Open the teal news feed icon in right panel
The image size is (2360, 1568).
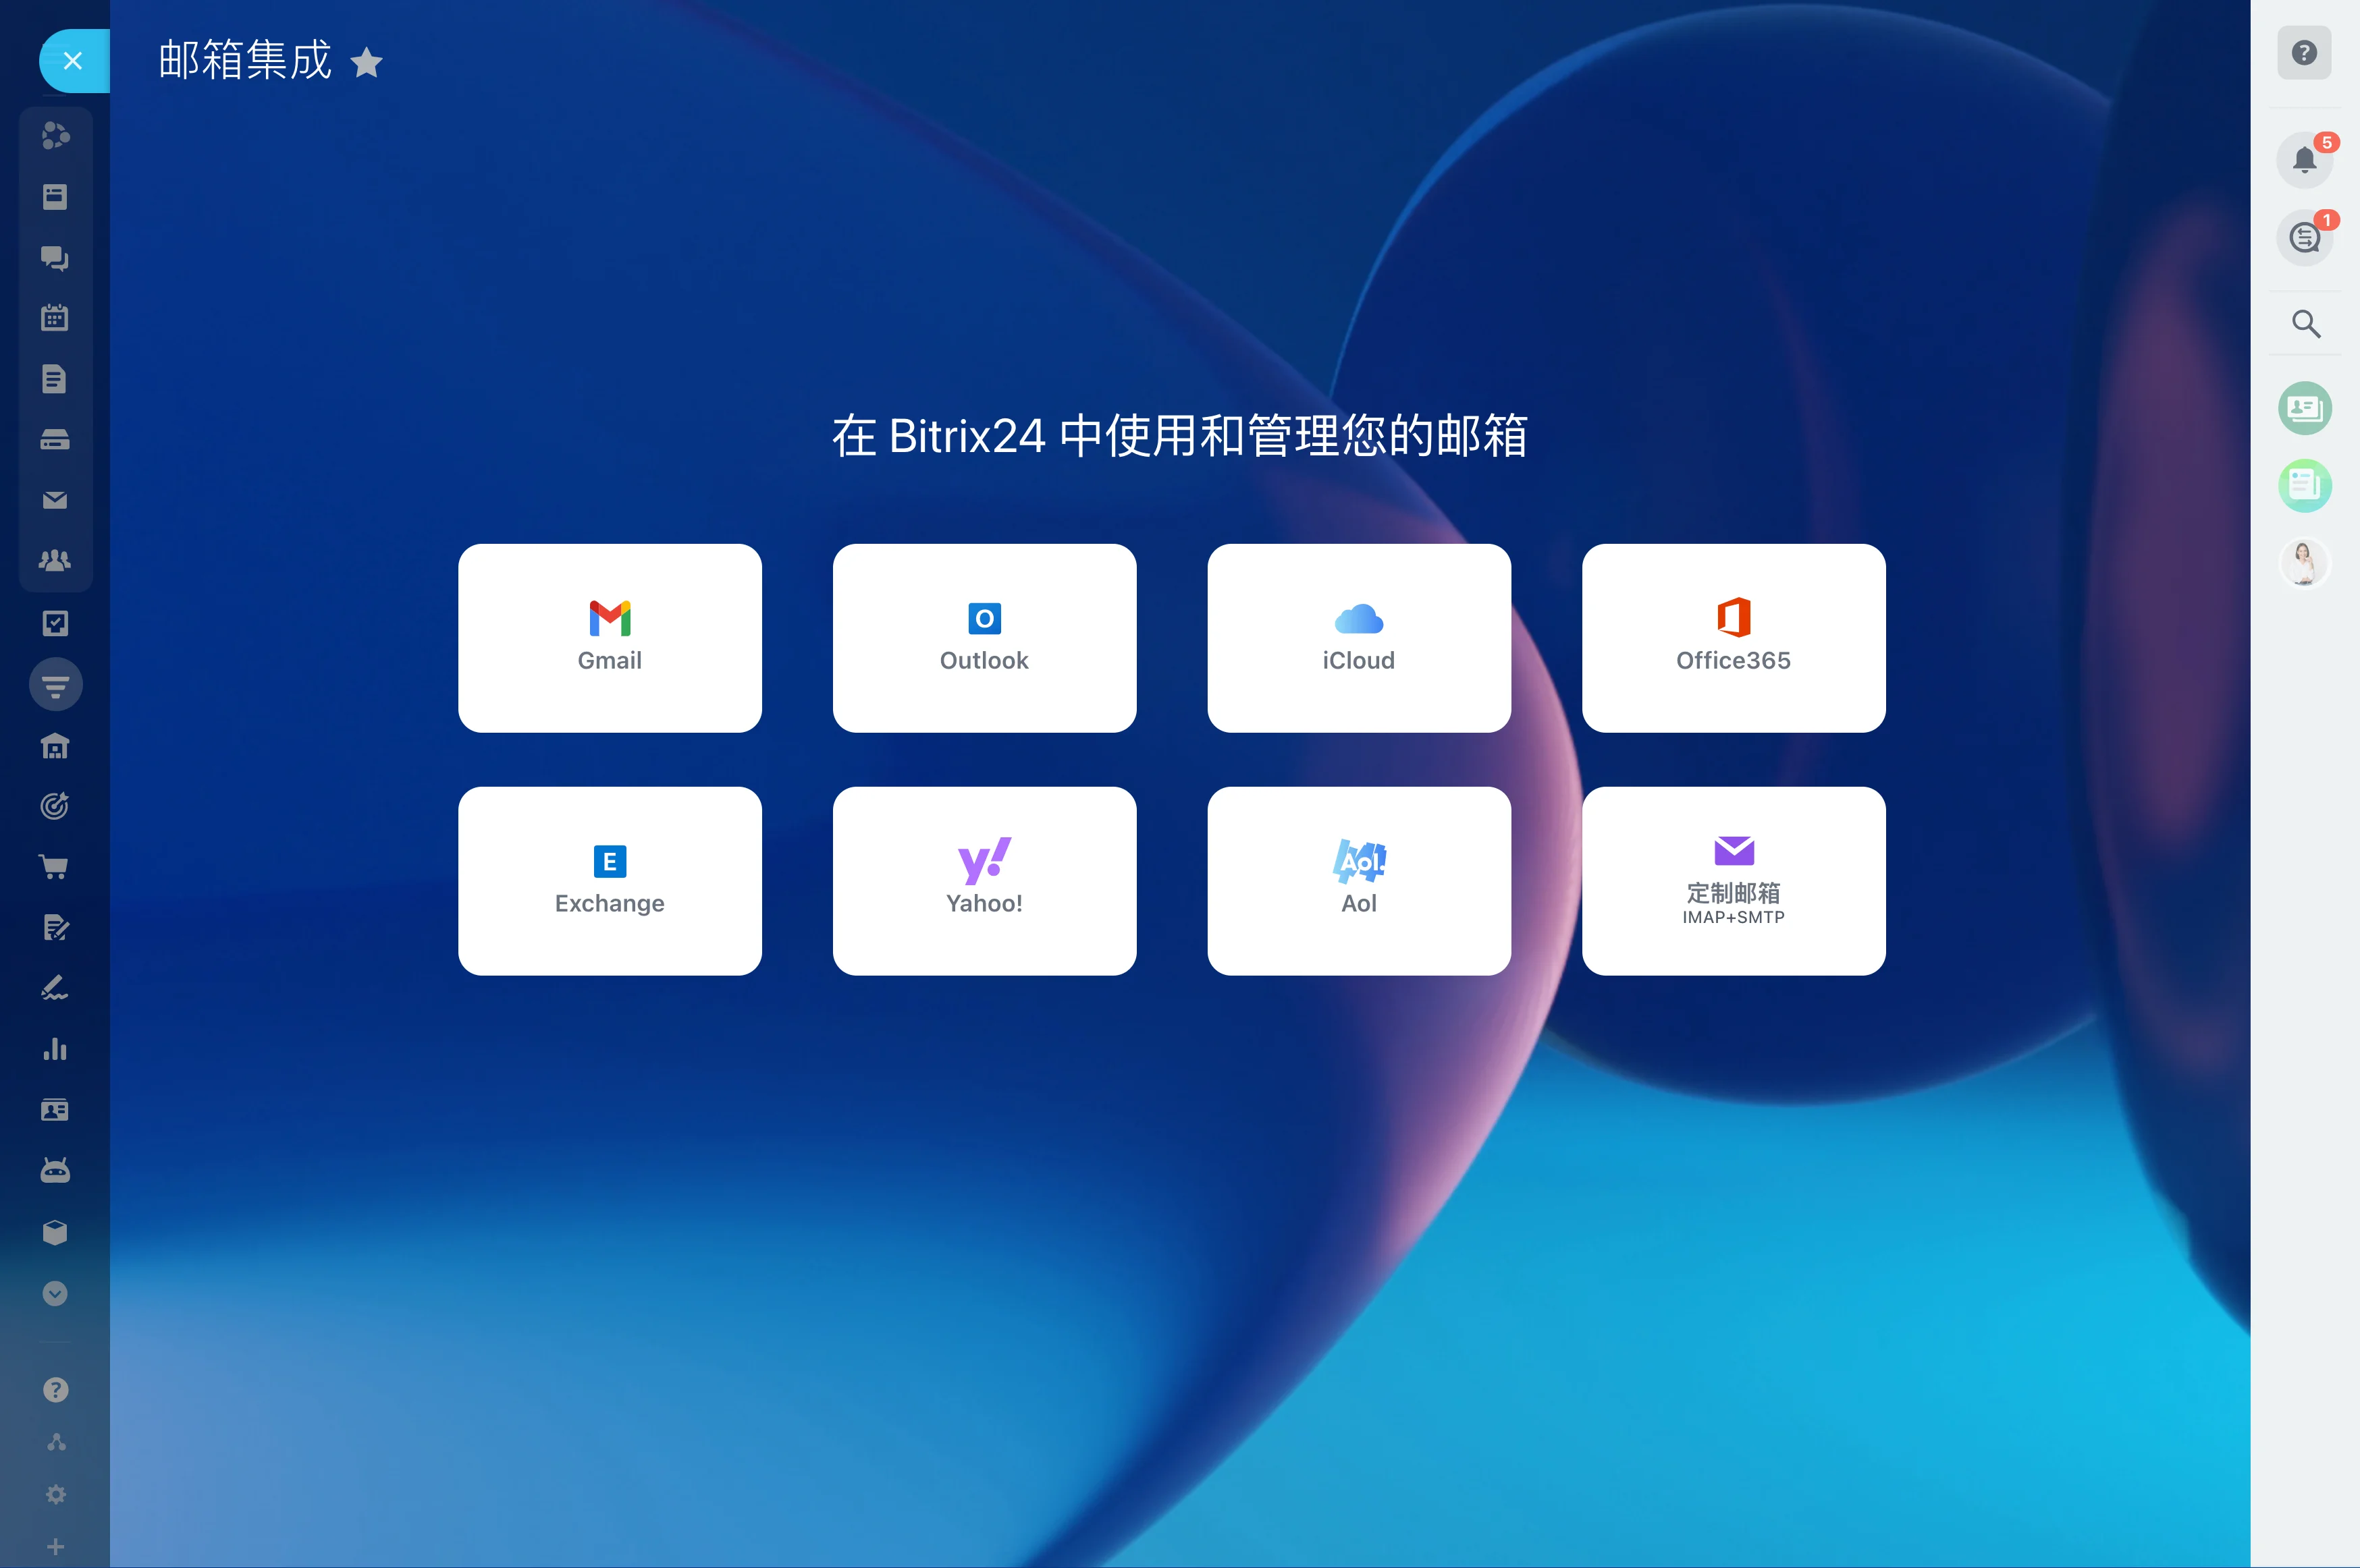pyautogui.click(x=2305, y=486)
